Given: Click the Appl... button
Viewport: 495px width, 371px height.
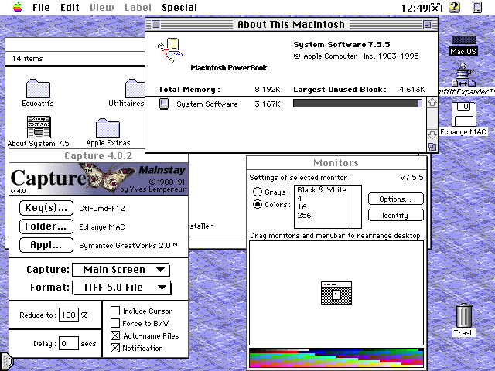Looking at the screenshot, I should click(46, 245).
